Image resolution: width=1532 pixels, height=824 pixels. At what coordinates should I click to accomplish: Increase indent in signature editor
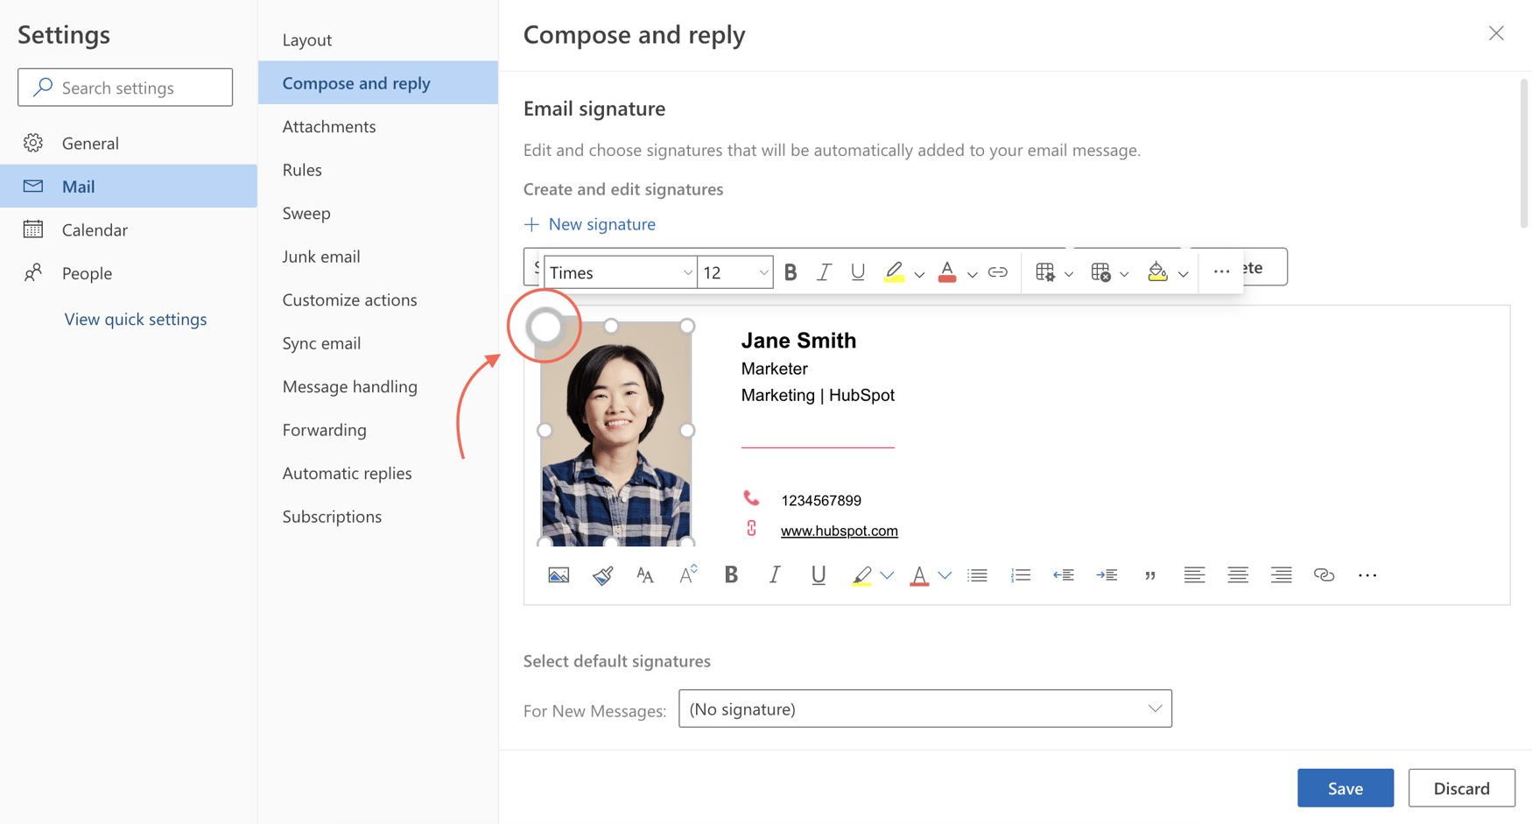[1107, 575]
